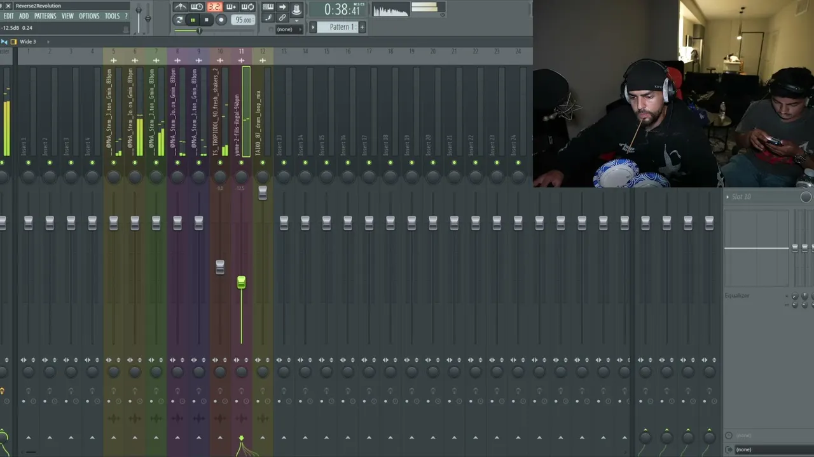814x457 pixels.
Task: Toggle the Slot 10 enable circle
Action: point(806,197)
